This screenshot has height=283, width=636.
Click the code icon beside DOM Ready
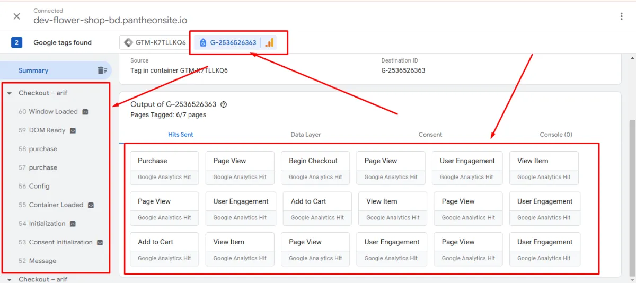[x=73, y=130]
